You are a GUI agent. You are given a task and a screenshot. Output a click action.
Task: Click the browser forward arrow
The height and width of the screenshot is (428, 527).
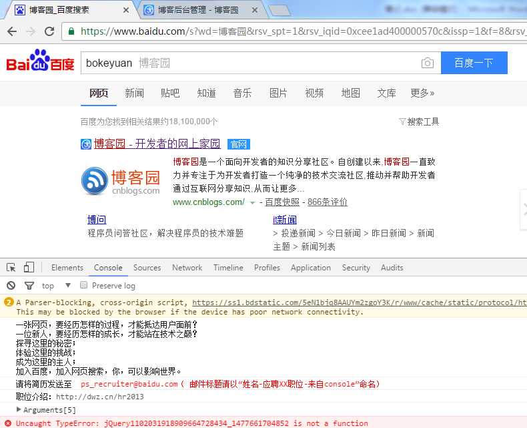coord(31,31)
